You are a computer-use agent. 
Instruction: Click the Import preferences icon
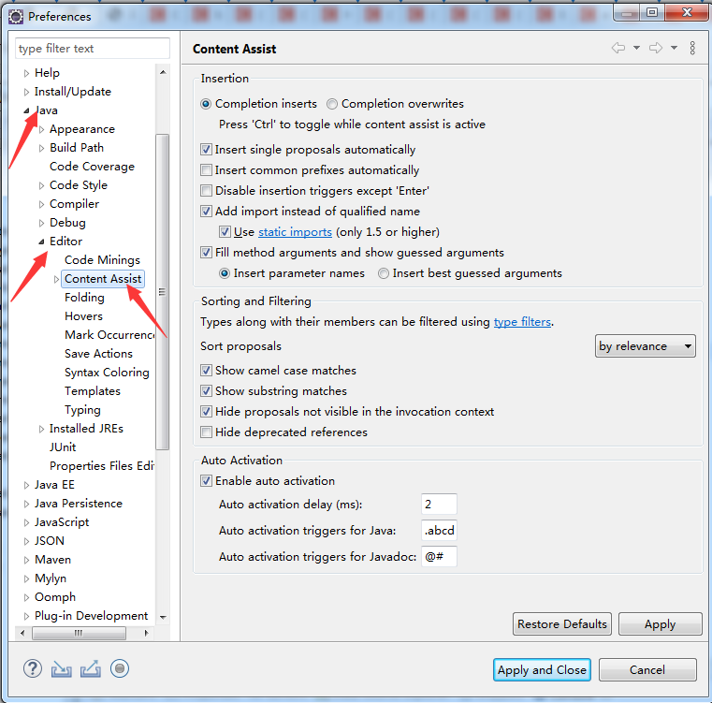(x=62, y=669)
